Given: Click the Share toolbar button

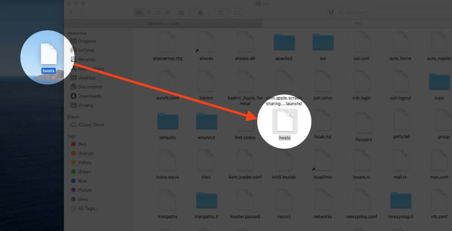Looking at the screenshot, I should 221,12.
